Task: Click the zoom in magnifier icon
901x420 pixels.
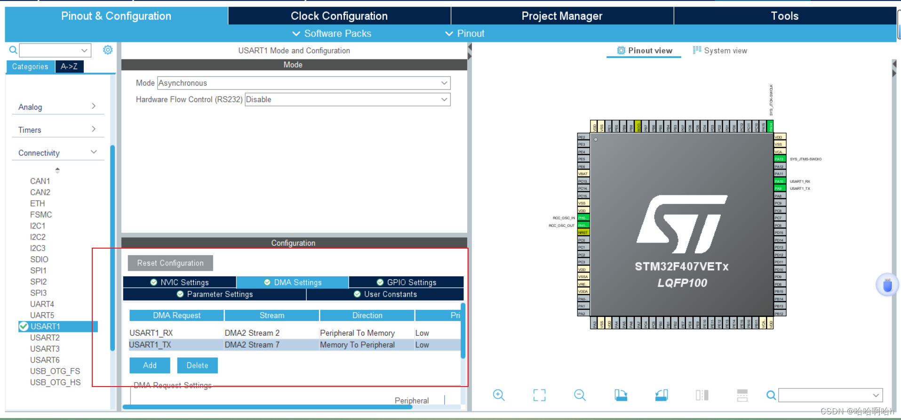Action: point(499,395)
